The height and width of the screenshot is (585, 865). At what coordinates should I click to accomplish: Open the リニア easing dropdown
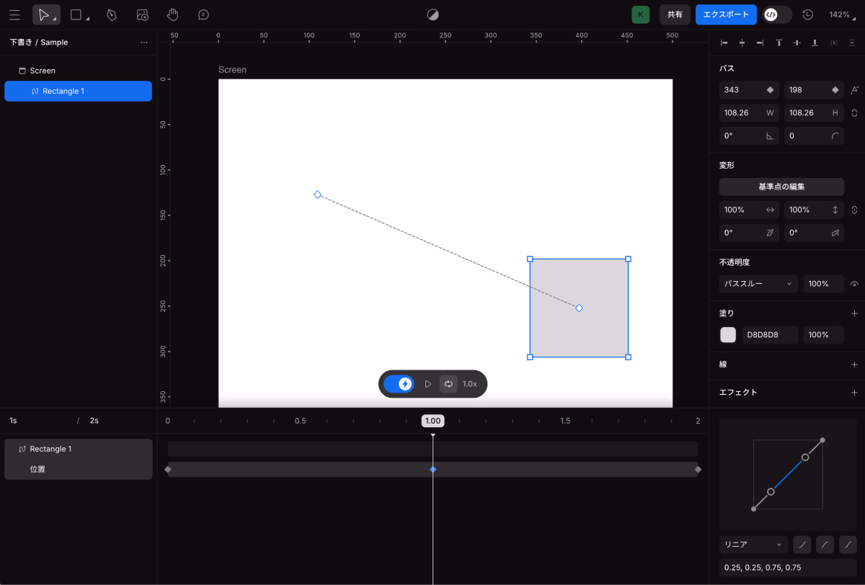tap(753, 545)
